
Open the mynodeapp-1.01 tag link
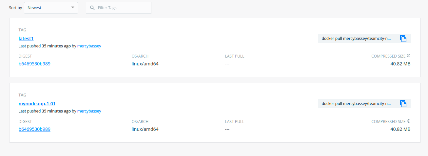(37, 104)
